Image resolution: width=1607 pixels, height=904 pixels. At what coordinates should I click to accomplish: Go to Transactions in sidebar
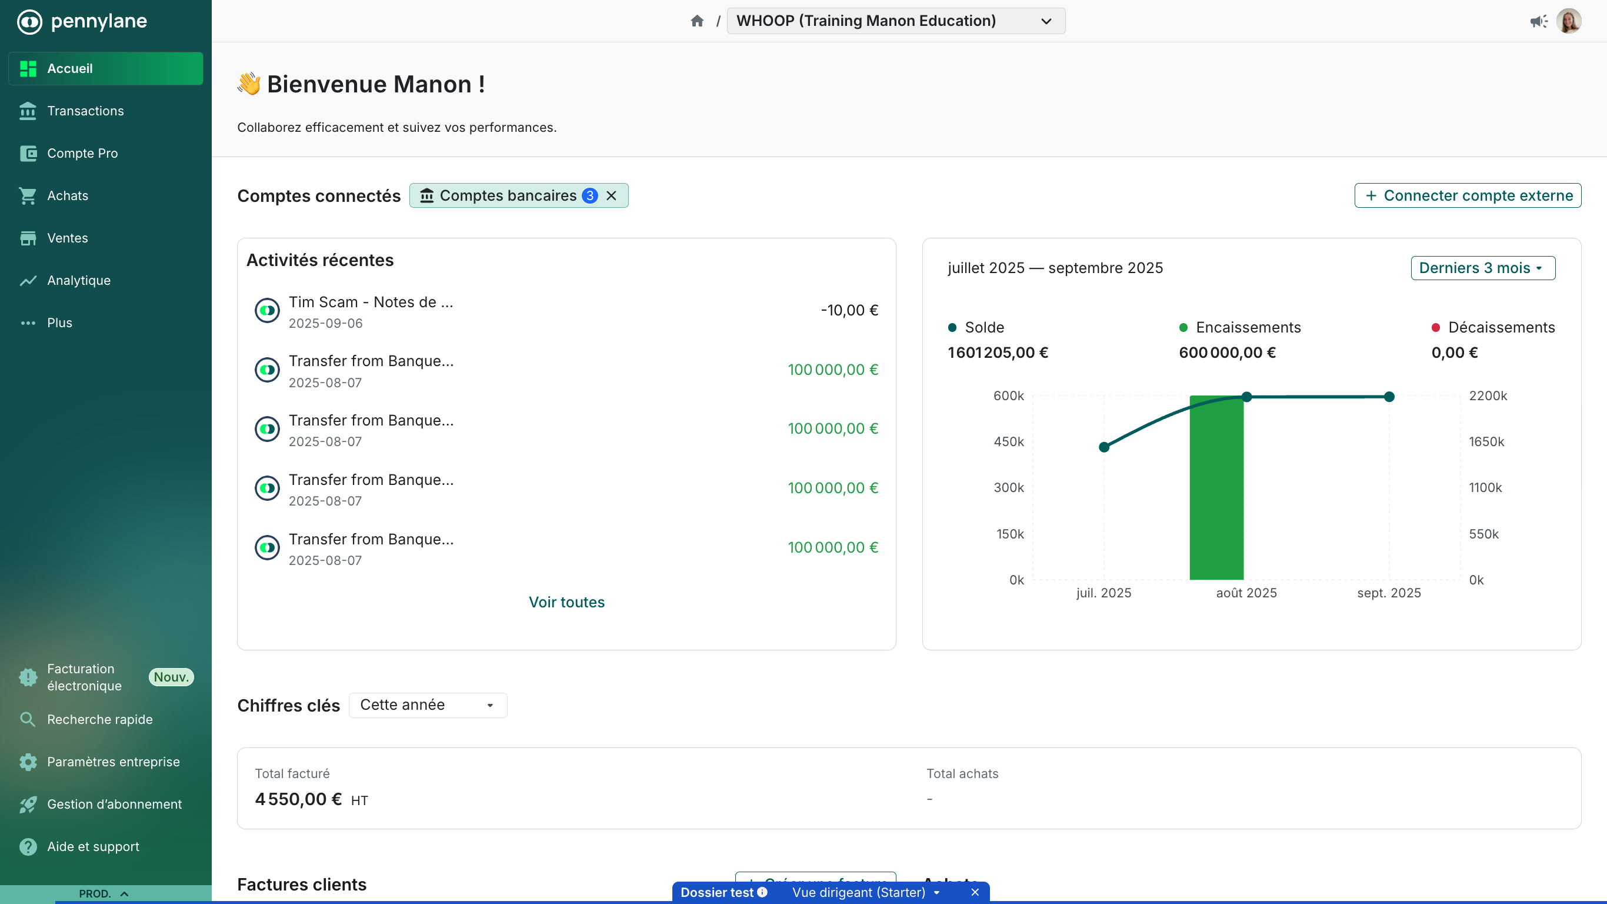pyautogui.click(x=85, y=111)
